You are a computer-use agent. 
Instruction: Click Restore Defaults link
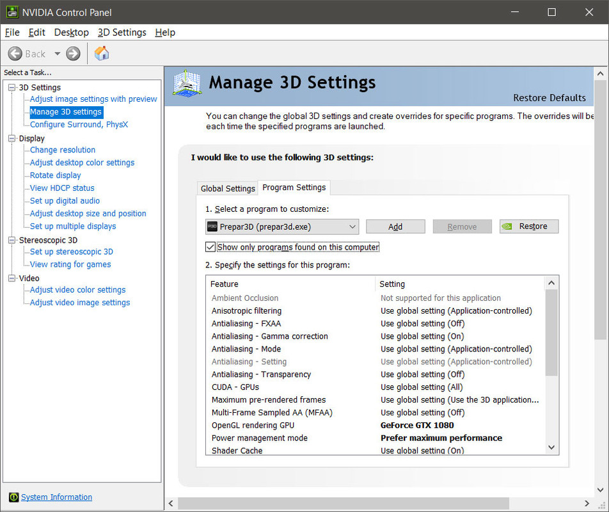point(549,98)
